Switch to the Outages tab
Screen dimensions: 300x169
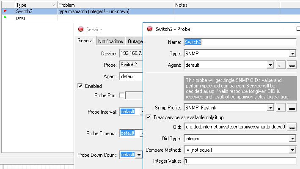[134, 41]
